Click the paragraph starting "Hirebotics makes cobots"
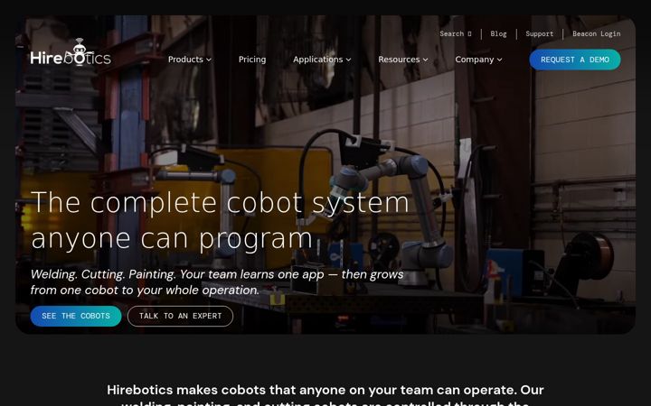 (x=325, y=396)
